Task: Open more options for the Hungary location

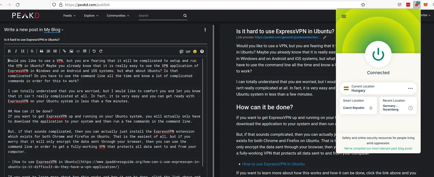Action: click(x=410, y=88)
